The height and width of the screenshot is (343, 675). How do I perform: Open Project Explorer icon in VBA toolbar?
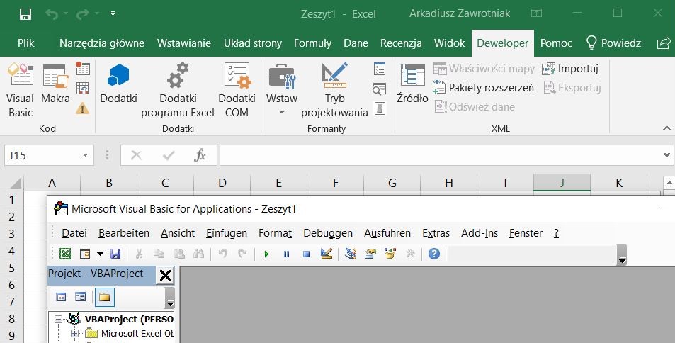[x=351, y=254]
